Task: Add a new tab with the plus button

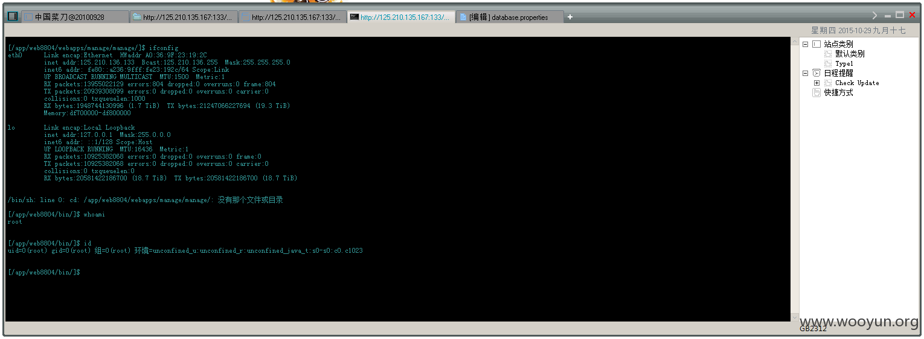Action: pyautogui.click(x=569, y=17)
